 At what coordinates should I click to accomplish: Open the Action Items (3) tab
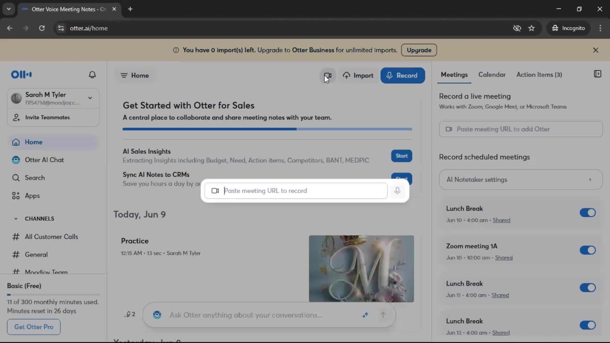[x=539, y=75]
